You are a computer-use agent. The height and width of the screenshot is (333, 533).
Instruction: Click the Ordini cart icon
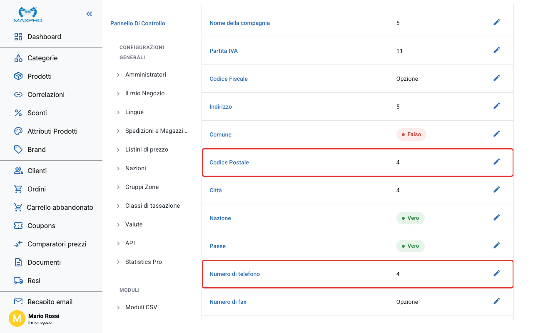pos(18,189)
